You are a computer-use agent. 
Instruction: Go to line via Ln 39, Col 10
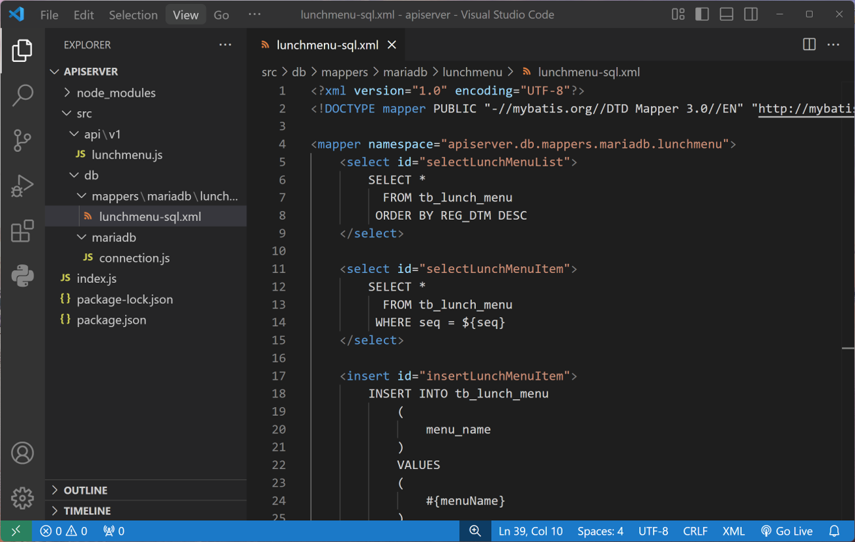tap(531, 531)
